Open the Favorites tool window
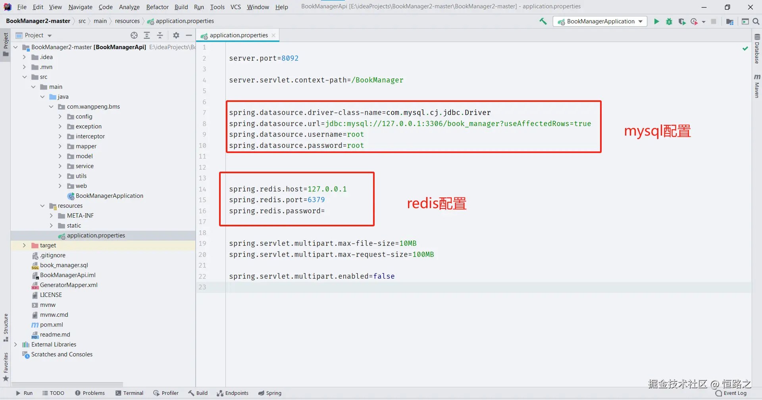Screen dimensions: 762x400 (6, 367)
